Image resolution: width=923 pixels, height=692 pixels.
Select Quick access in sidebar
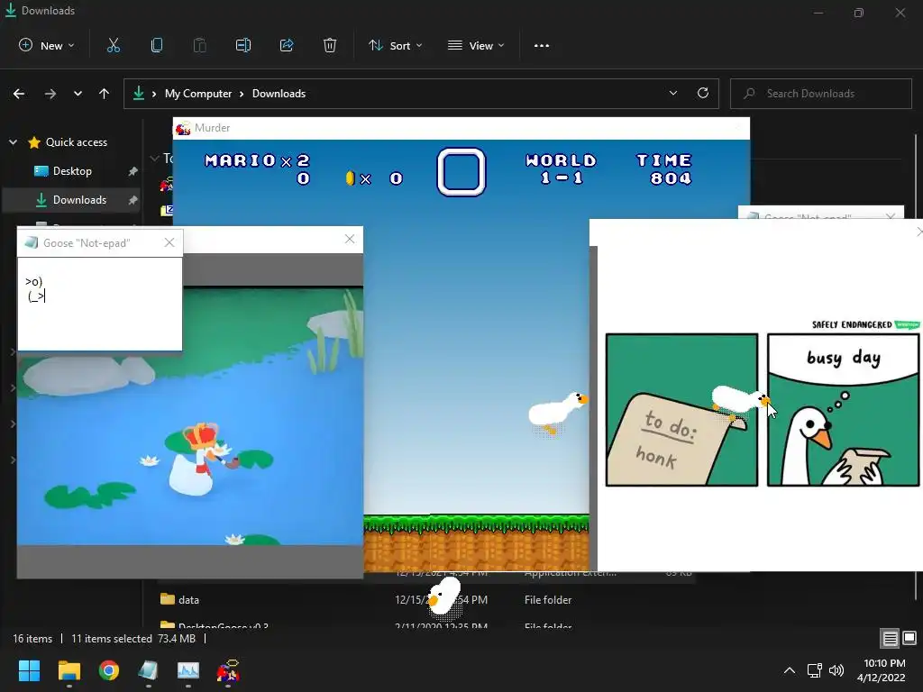(77, 142)
